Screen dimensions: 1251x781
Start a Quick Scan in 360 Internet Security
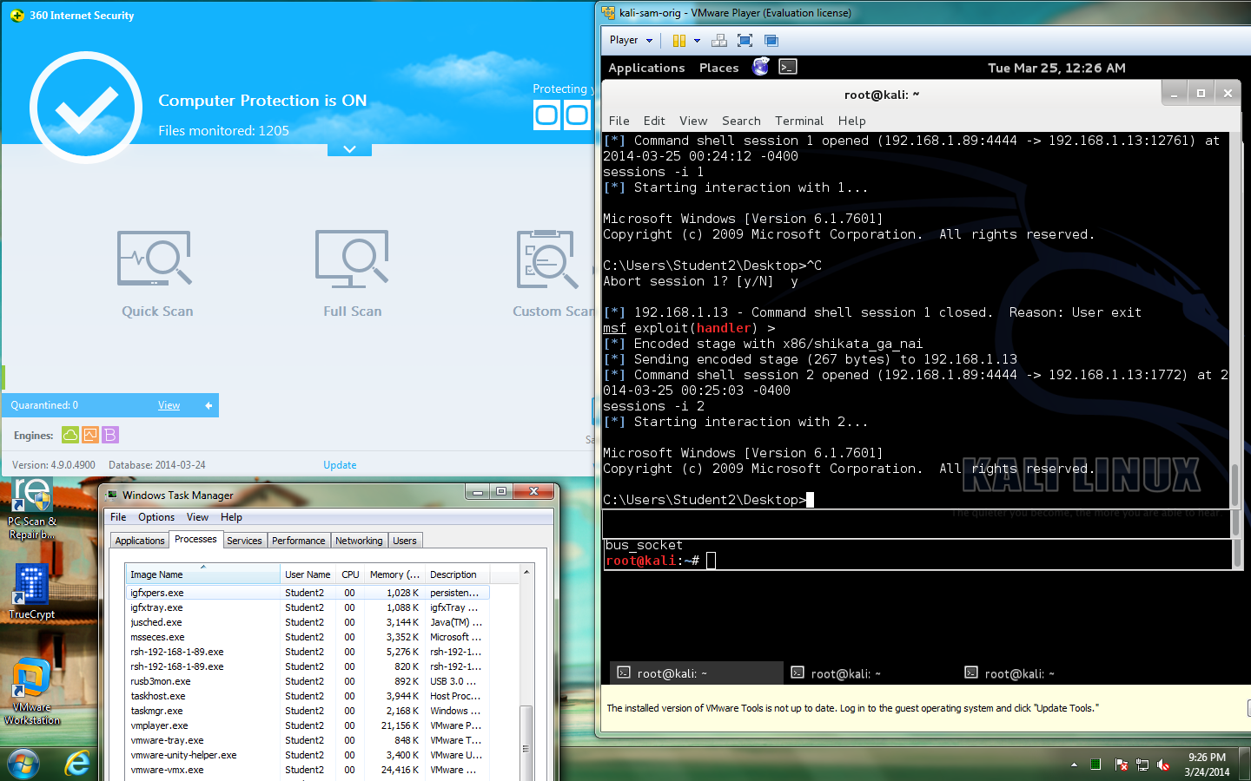click(x=156, y=273)
